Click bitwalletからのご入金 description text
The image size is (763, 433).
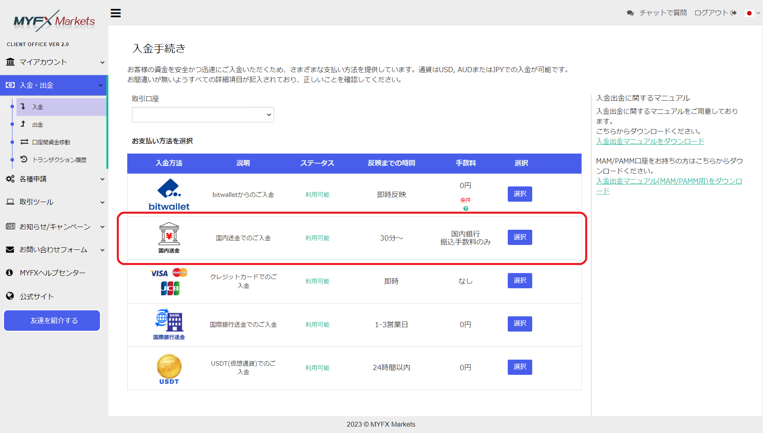(x=243, y=195)
